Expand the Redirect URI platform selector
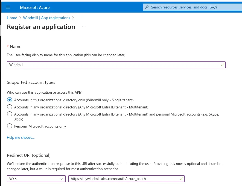The height and width of the screenshot is (186, 242). [36, 179]
